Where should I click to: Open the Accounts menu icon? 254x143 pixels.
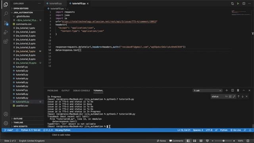6,114
